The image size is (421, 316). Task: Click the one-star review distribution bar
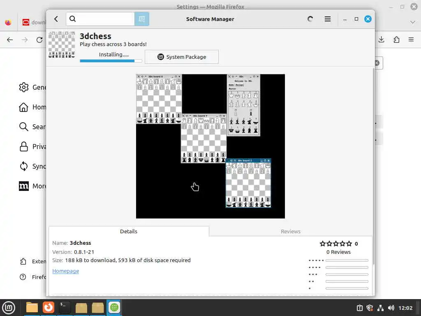pos(347,288)
